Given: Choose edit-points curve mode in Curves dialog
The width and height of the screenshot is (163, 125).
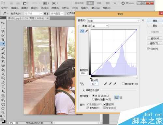Looking at the screenshot, I should [82, 31].
